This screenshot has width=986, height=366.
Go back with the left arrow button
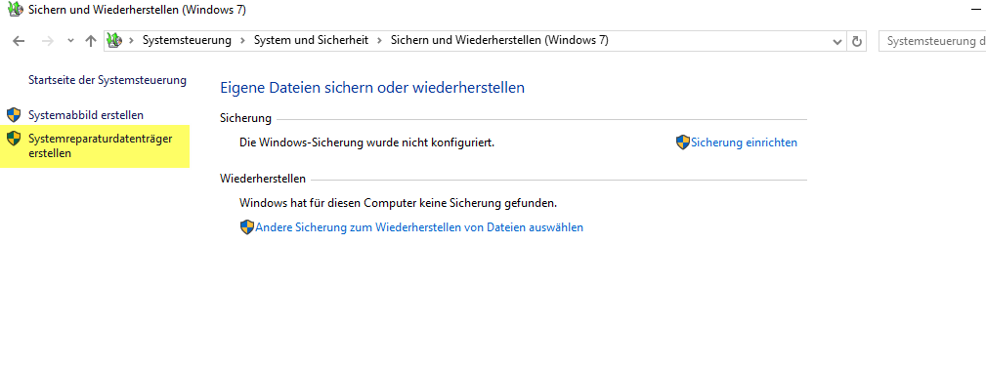coord(19,41)
